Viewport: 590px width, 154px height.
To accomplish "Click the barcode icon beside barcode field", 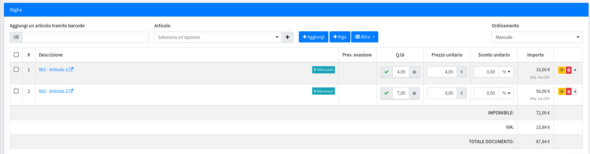I will pos(16,37).
